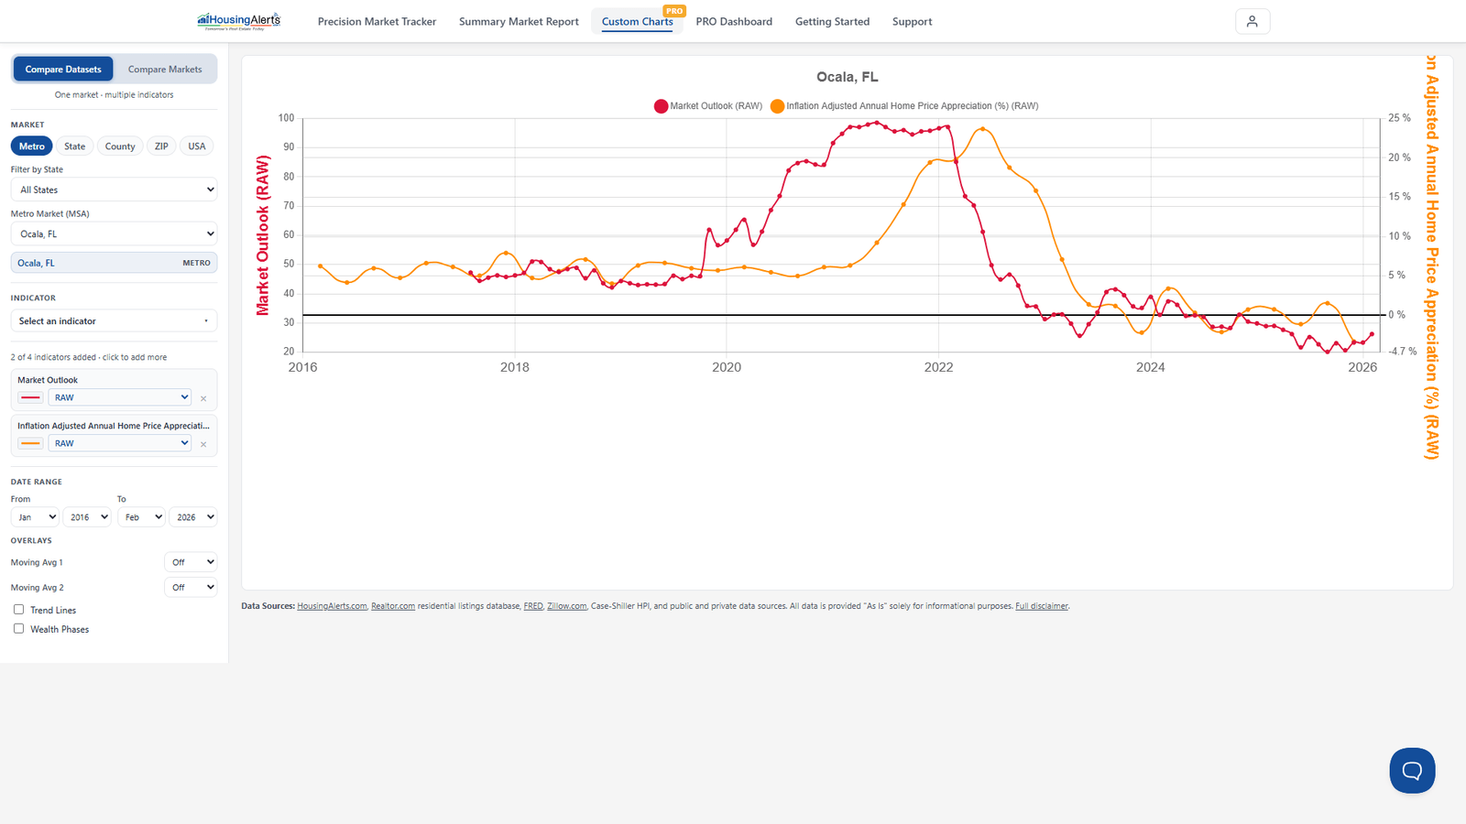This screenshot has height=824, width=1466.
Task: Select the County market type
Action: (120, 146)
